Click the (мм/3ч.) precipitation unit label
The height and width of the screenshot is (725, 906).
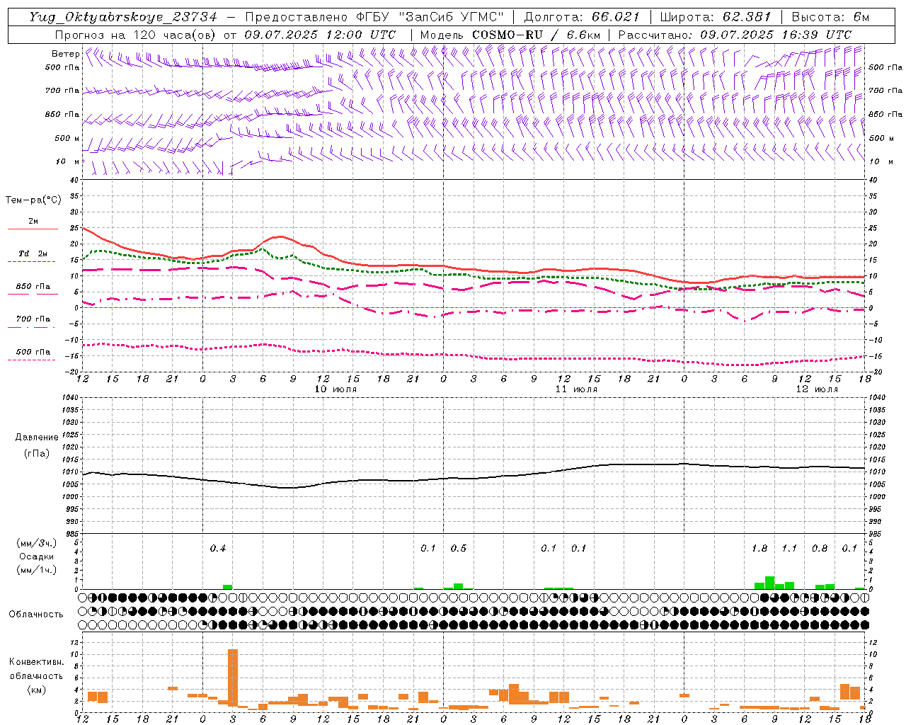click(35, 544)
